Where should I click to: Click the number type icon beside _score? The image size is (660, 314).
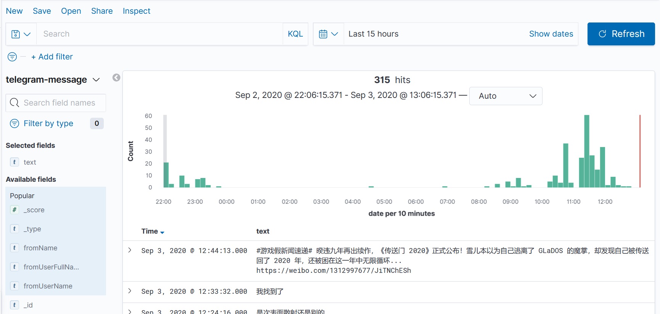tap(14, 210)
